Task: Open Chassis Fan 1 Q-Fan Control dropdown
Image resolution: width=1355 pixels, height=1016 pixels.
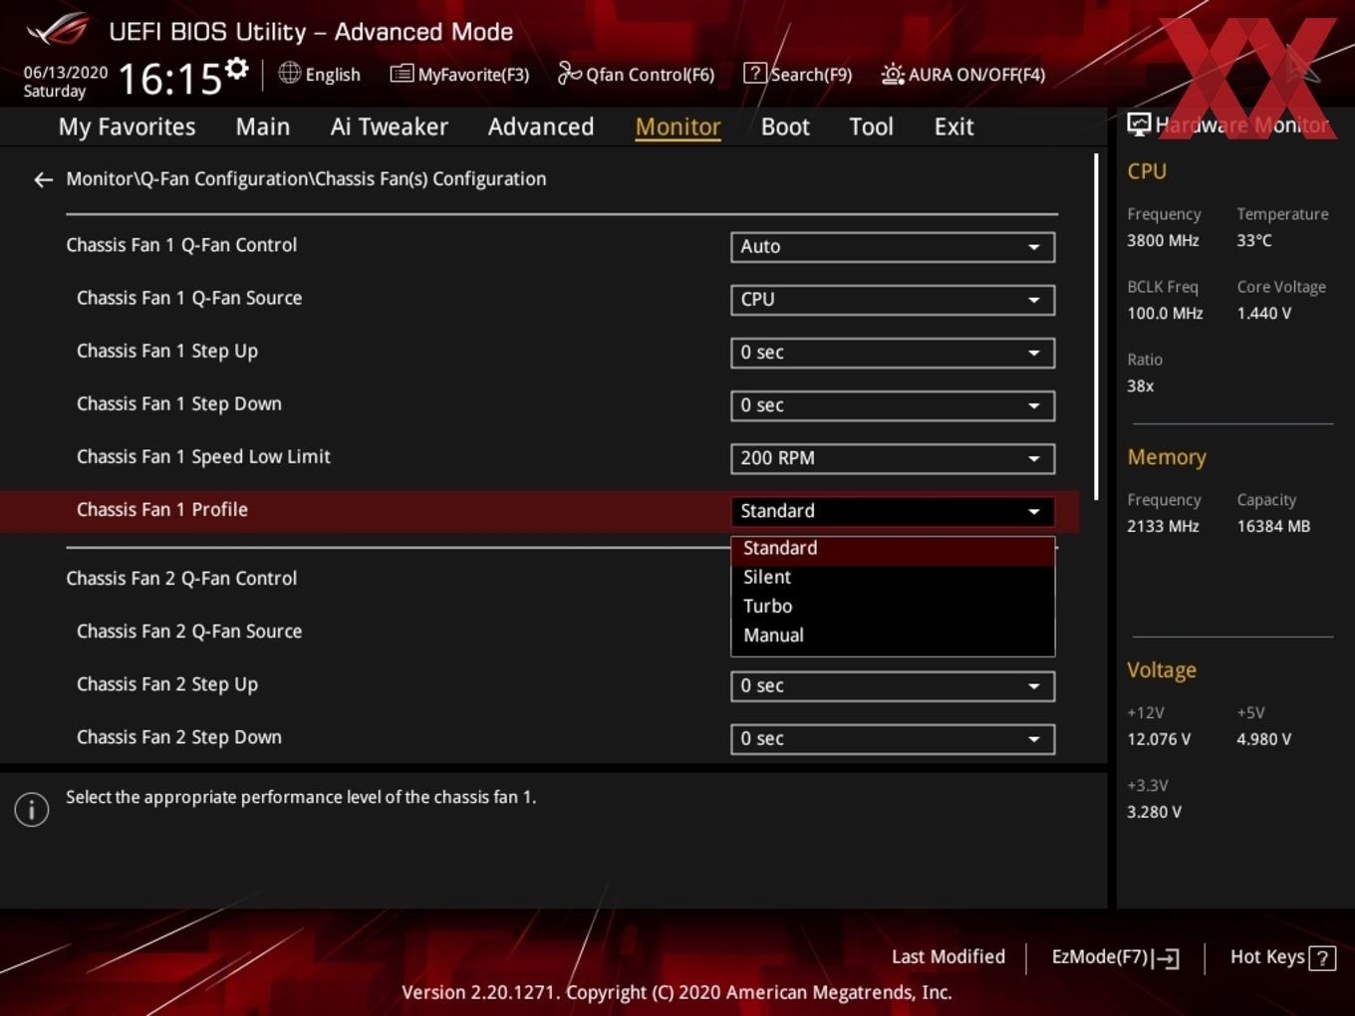Action: pos(893,247)
